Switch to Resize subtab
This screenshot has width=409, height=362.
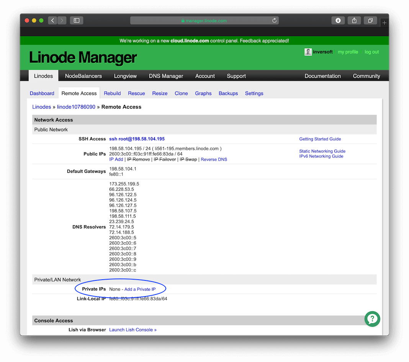[160, 93]
